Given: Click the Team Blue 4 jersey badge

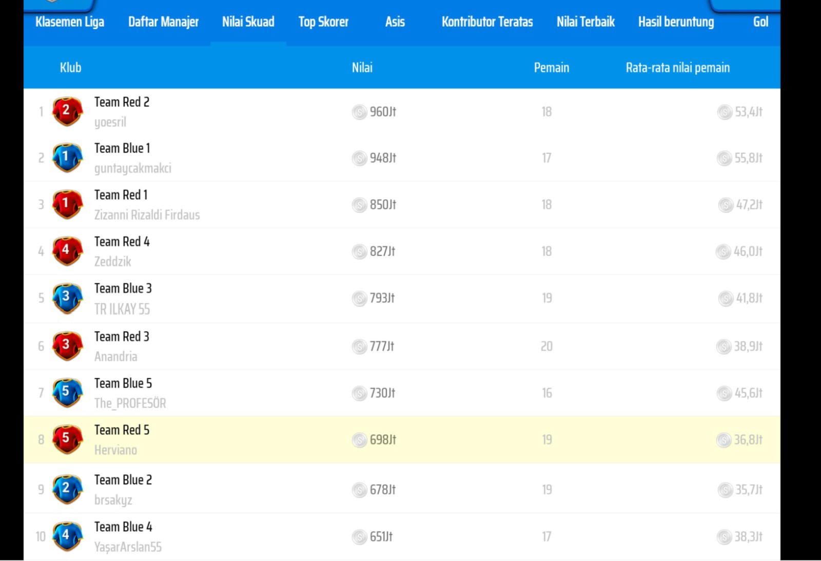Looking at the screenshot, I should coord(67,536).
